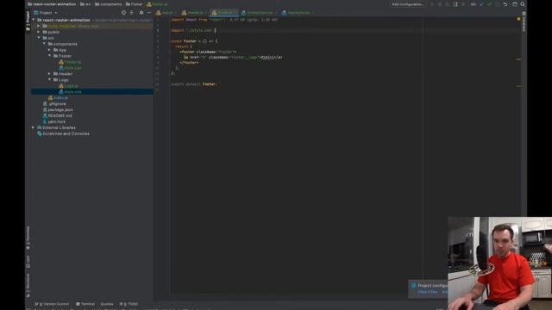Switch to the App.js editor tab
This screenshot has height=310, width=552.
point(165,13)
